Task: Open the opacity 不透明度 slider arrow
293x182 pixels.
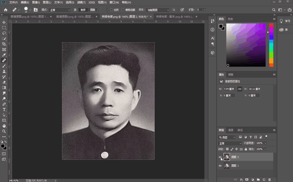Action: coord(266,143)
